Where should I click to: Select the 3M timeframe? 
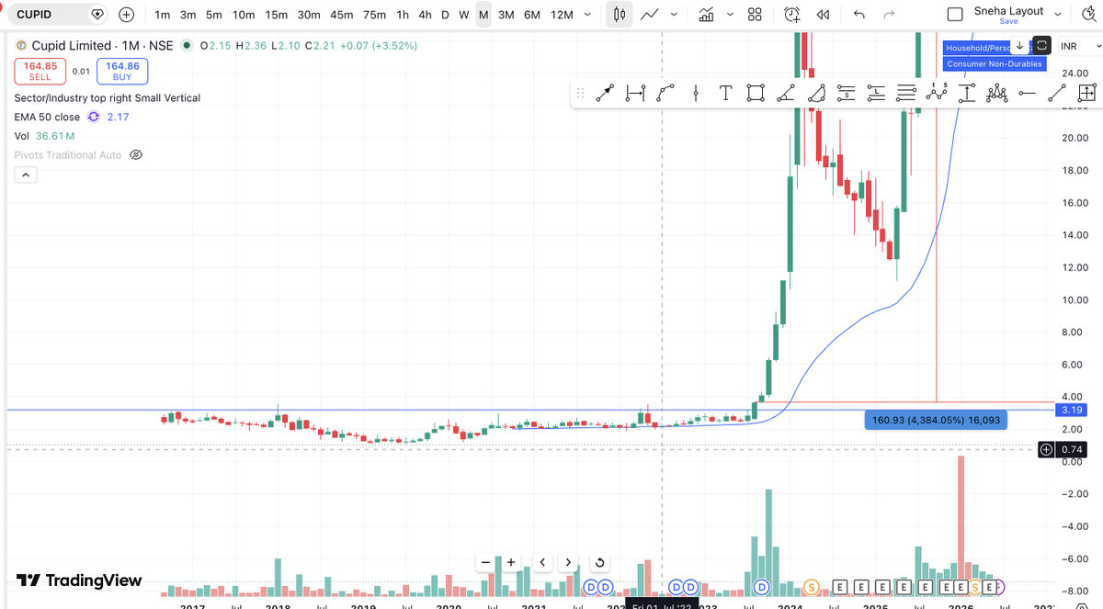click(x=506, y=15)
